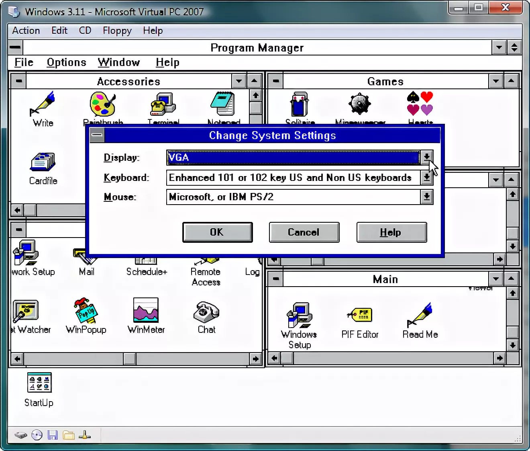Click the Virtual PC network status icon
The height and width of the screenshot is (451, 530).
tap(85, 435)
